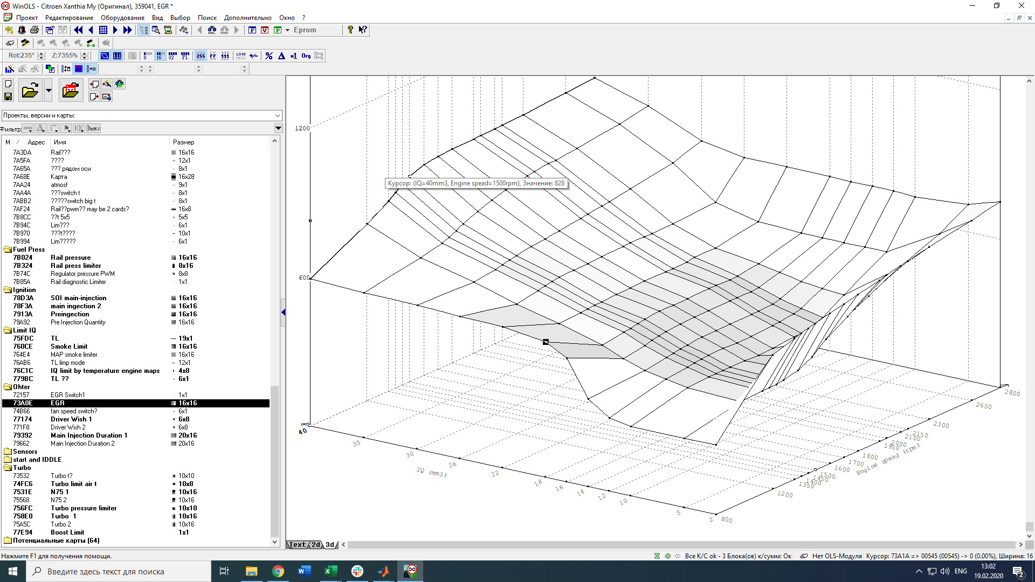This screenshot has height=582, width=1035.
Task: Expand the Потенциальные карты (64) folder
Action: [8, 541]
